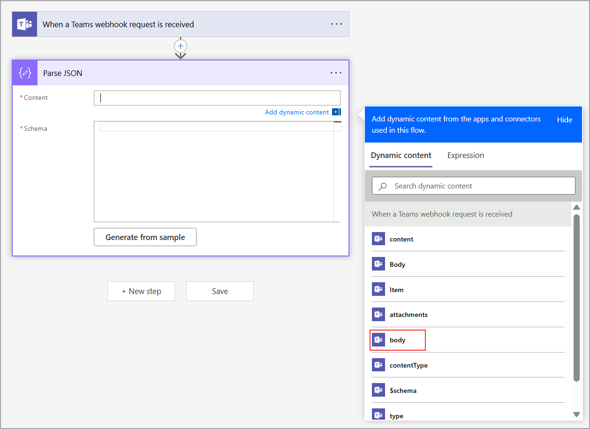The image size is (590, 429).
Task: Open the Parse JSON ellipsis menu
Action: point(336,73)
